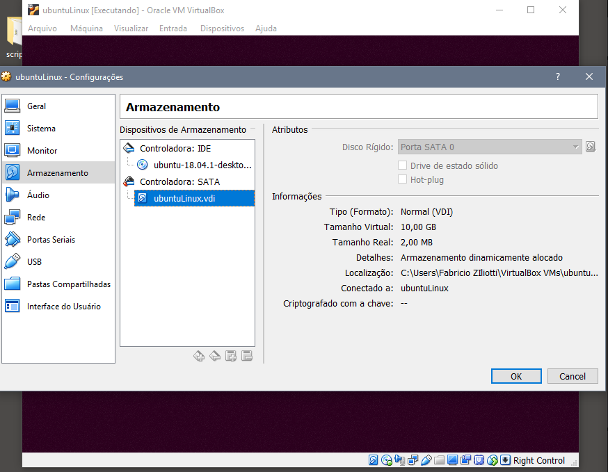This screenshot has height=472, width=608.
Task: Select the Controladora: IDE tree item
Action: click(x=176, y=149)
